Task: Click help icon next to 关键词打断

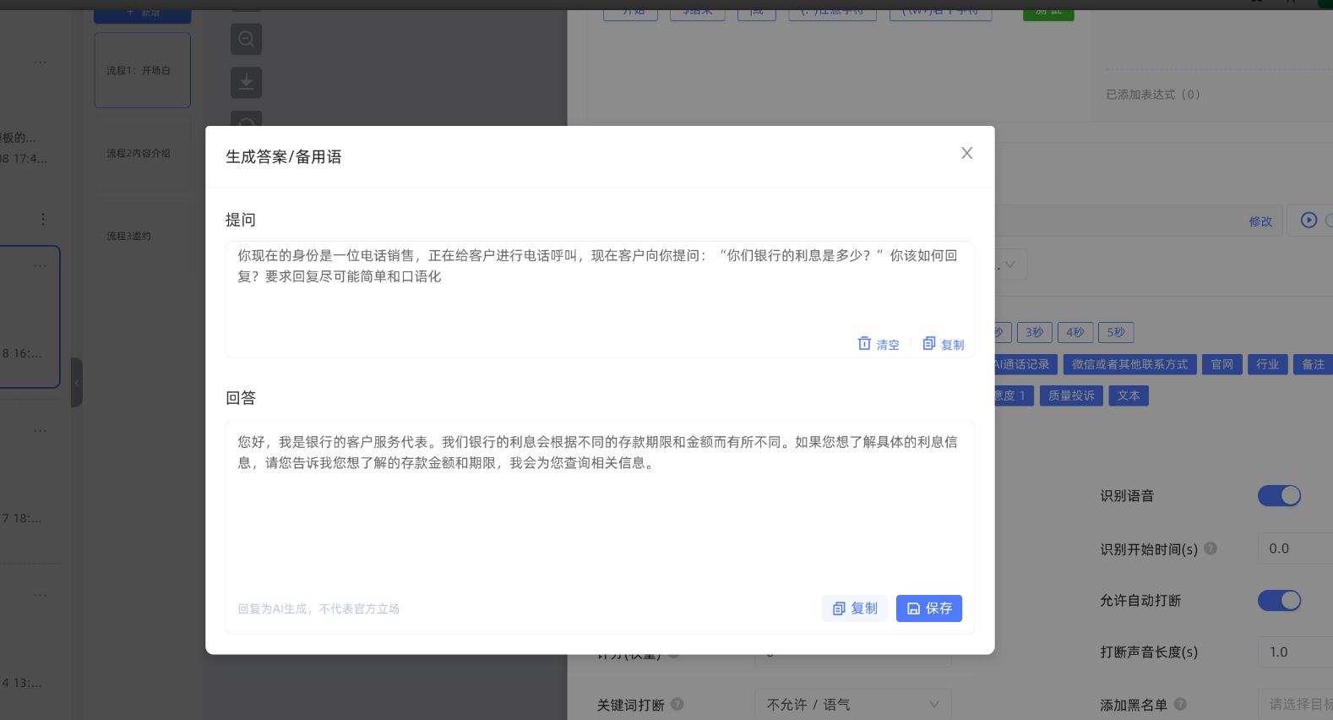Action: point(677,704)
